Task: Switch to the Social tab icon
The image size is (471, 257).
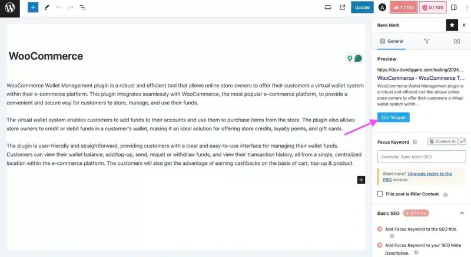Action: click(457, 41)
